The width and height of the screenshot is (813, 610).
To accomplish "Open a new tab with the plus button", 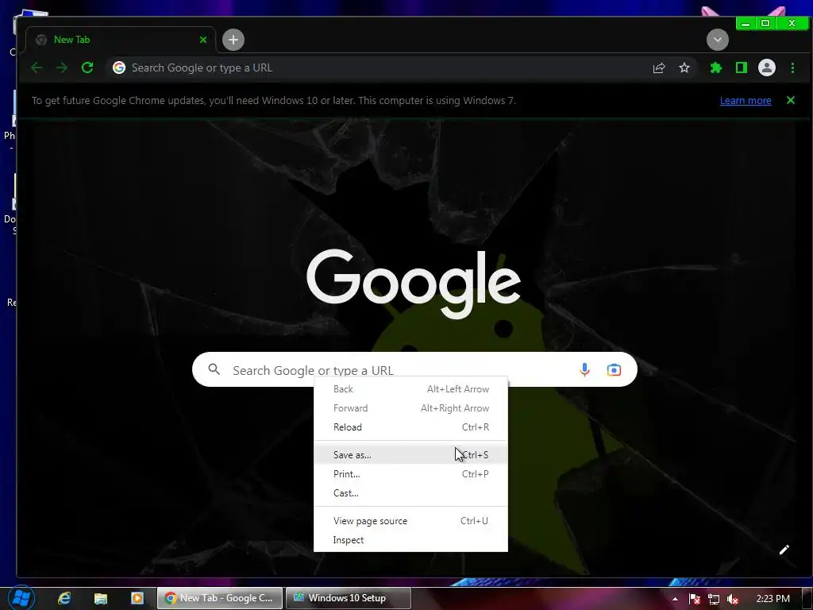I will pyautogui.click(x=233, y=40).
